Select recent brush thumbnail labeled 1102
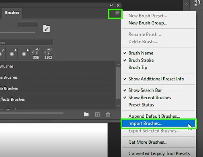Screen dimensions: 203x157 click(48, 54)
